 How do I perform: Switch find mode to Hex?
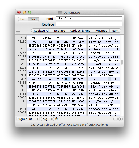point(23,19)
